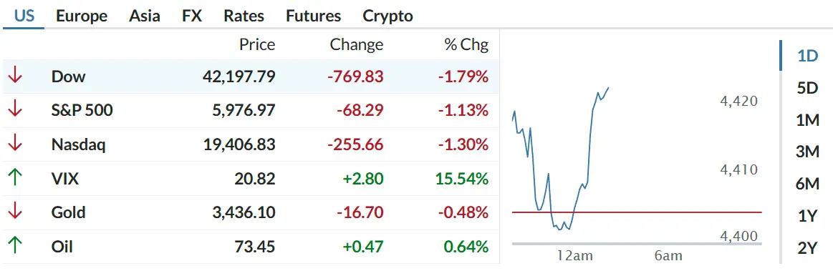Open the Crypto tab
The height and width of the screenshot is (276, 833).
click(x=387, y=16)
